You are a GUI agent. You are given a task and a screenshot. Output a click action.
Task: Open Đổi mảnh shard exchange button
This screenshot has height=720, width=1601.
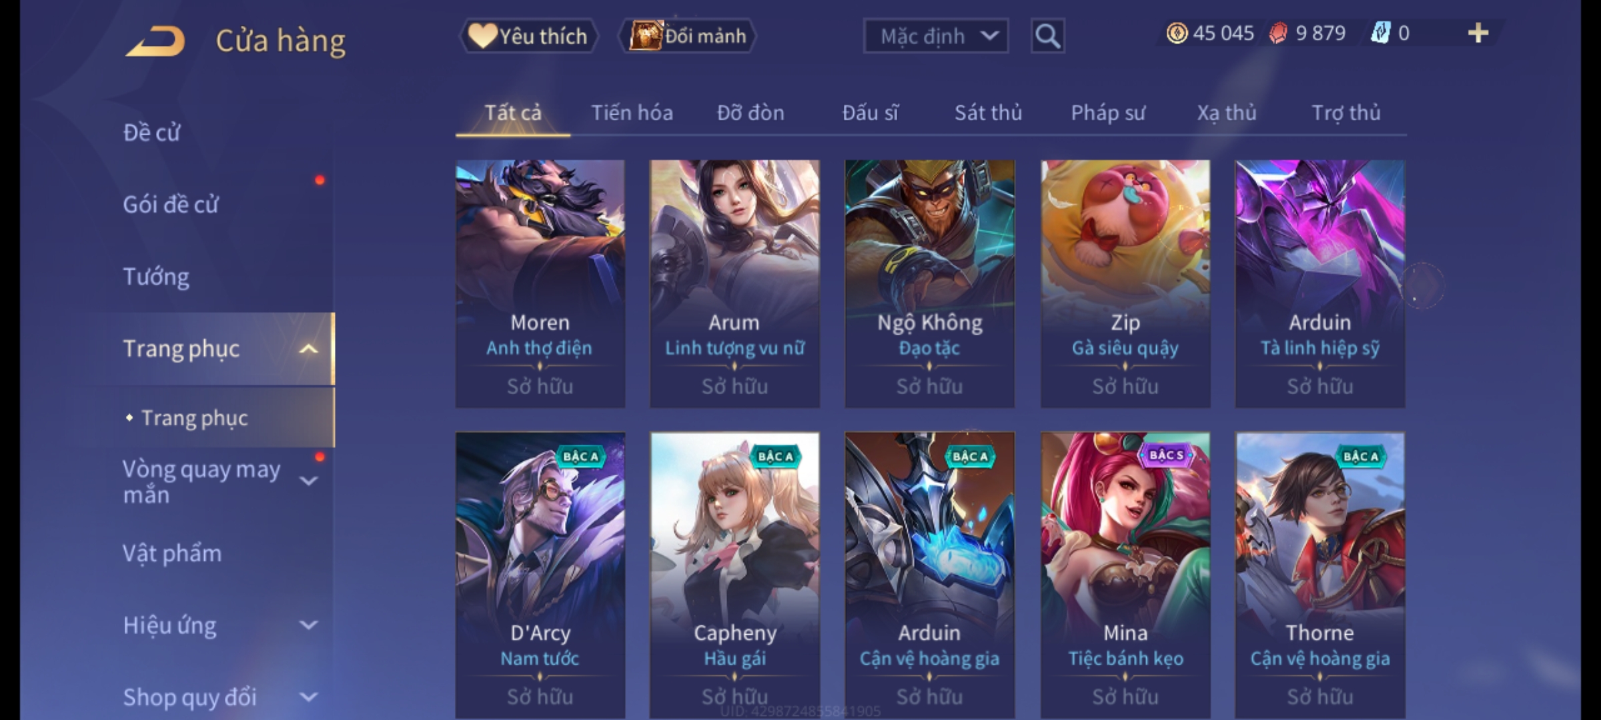(688, 36)
